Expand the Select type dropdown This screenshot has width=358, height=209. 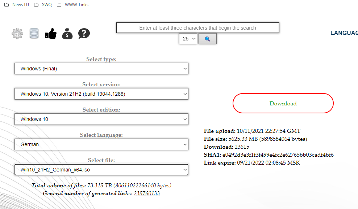pyautogui.click(x=101, y=69)
